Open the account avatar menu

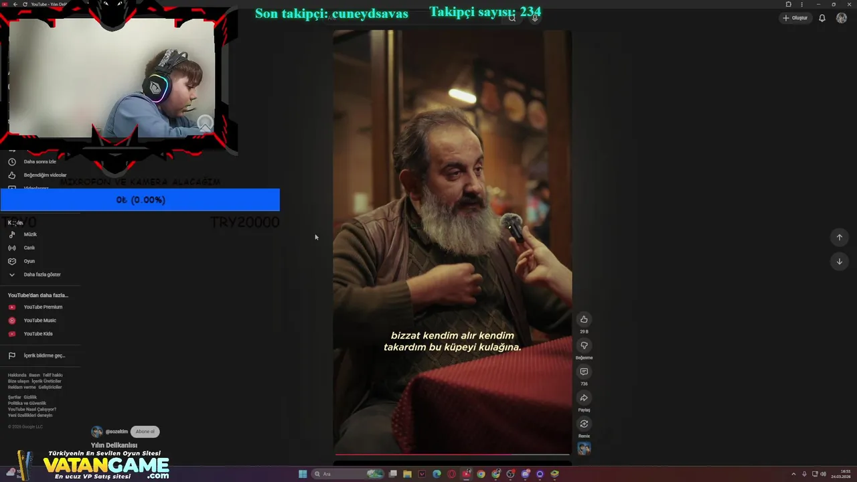click(x=842, y=18)
